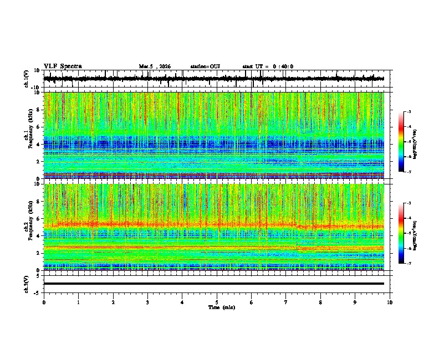Click the "-3" label atop ch.1 color bar
This screenshot has height=339, width=439.
coord(409,111)
